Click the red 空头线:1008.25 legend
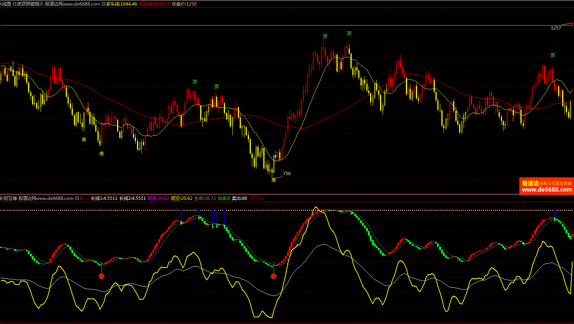The width and height of the screenshot is (574, 324). coord(154,4)
